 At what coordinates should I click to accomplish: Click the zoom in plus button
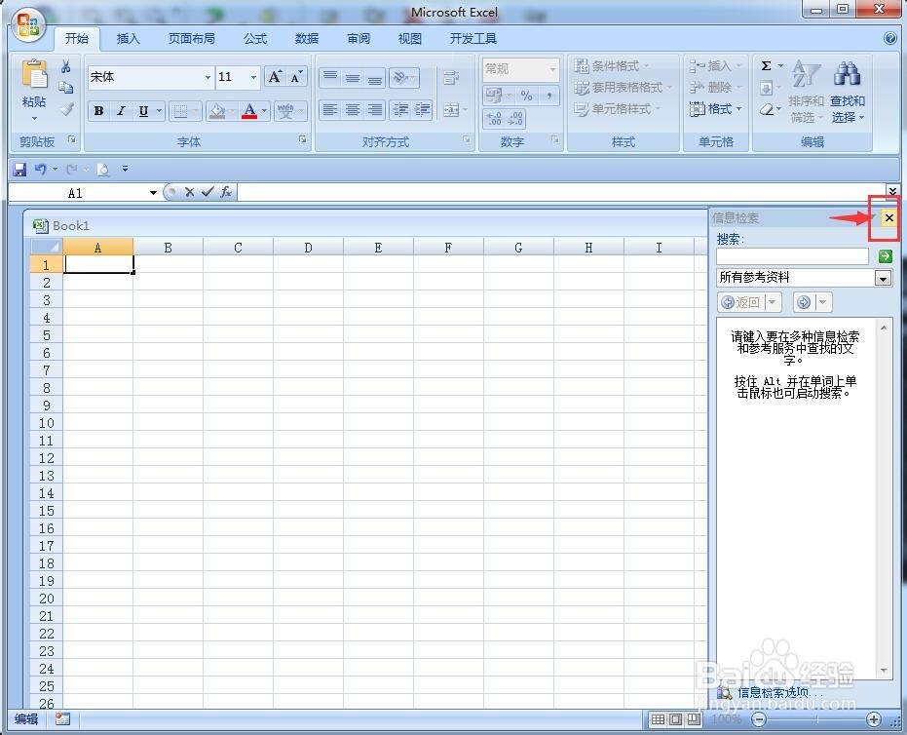click(874, 719)
